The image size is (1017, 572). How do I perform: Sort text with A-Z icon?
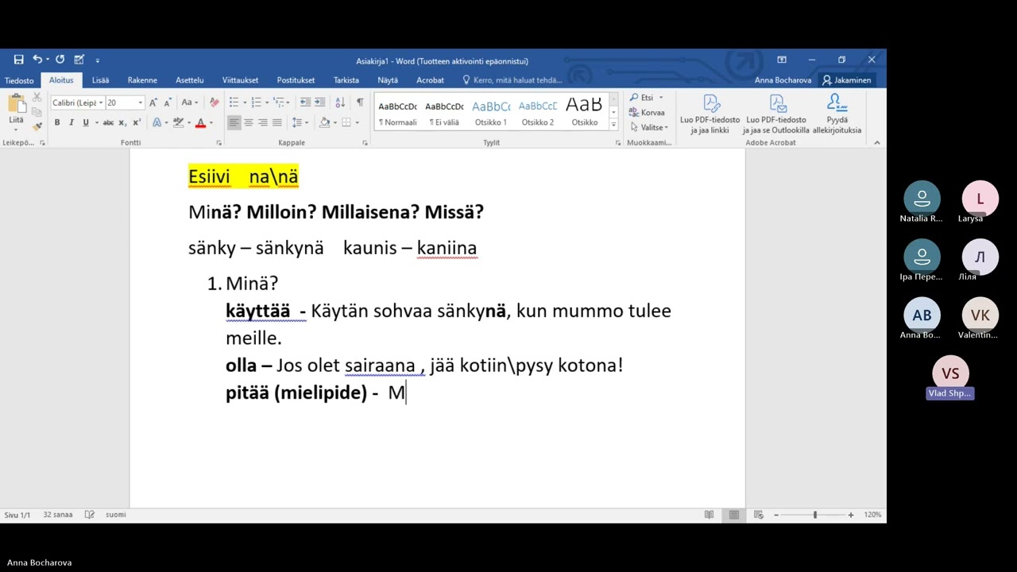coord(340,102)
